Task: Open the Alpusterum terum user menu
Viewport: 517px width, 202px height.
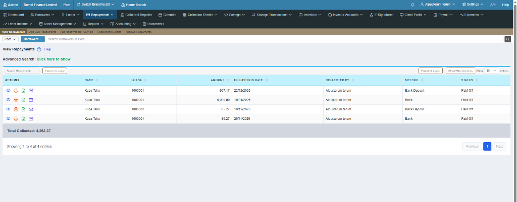Action: [438, 5]
